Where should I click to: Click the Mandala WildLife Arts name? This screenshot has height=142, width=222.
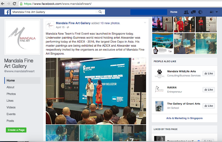(x=181, y=72)
